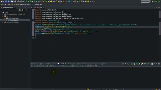The image size is (161, 90).
Task: Toggle Word Wrap in Console toolbar
Action: tap(137, 64)
